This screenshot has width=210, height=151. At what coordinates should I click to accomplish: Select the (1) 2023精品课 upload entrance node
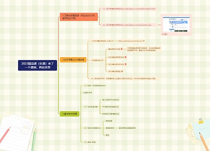102,41
